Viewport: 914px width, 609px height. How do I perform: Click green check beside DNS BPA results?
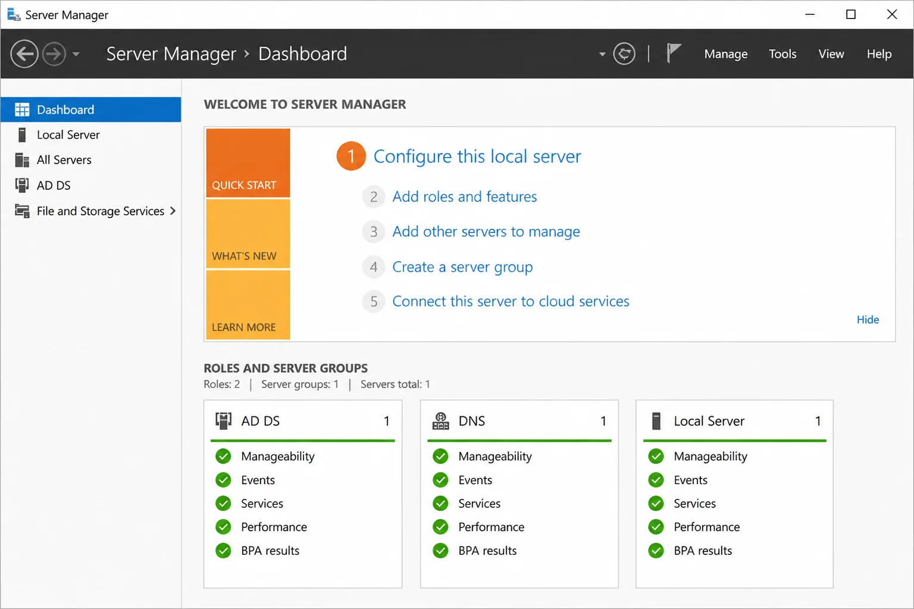(x=440, y=551)
